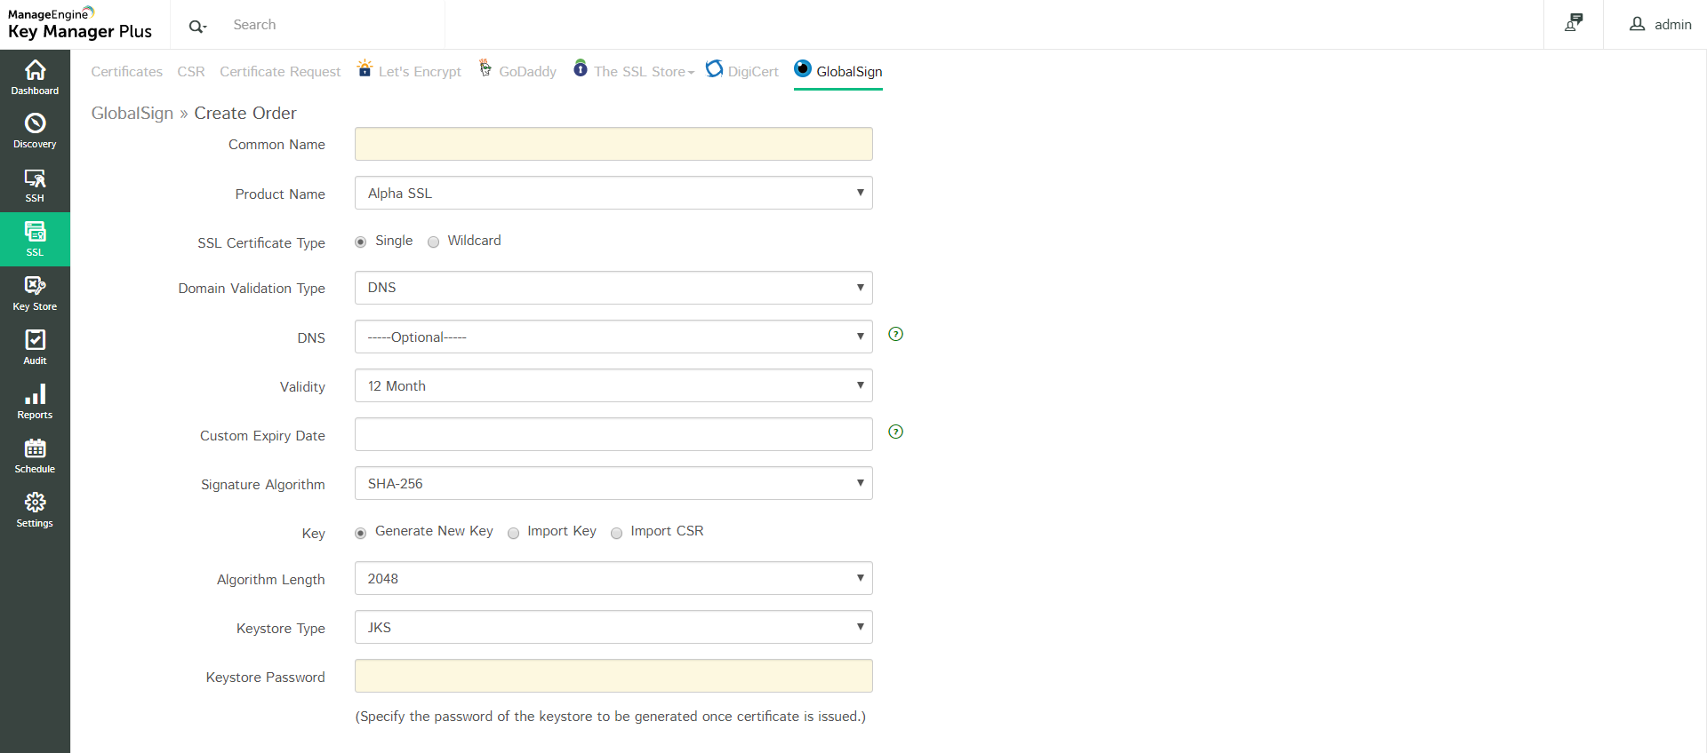Open the Keystore Type dropdown

pyautogui.click(x=613, y=627)
